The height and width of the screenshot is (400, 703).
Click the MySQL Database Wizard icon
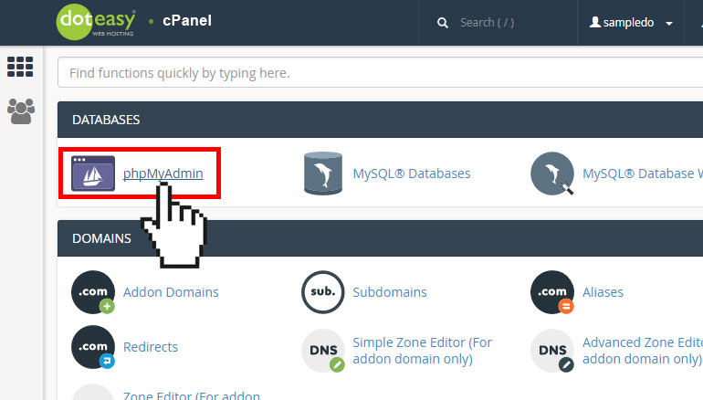coord(552,174)
